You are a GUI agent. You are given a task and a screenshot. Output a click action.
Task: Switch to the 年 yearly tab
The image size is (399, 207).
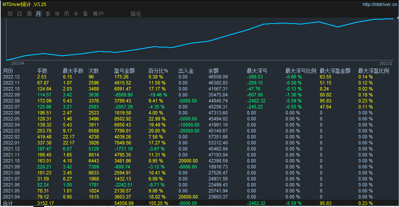57,14
